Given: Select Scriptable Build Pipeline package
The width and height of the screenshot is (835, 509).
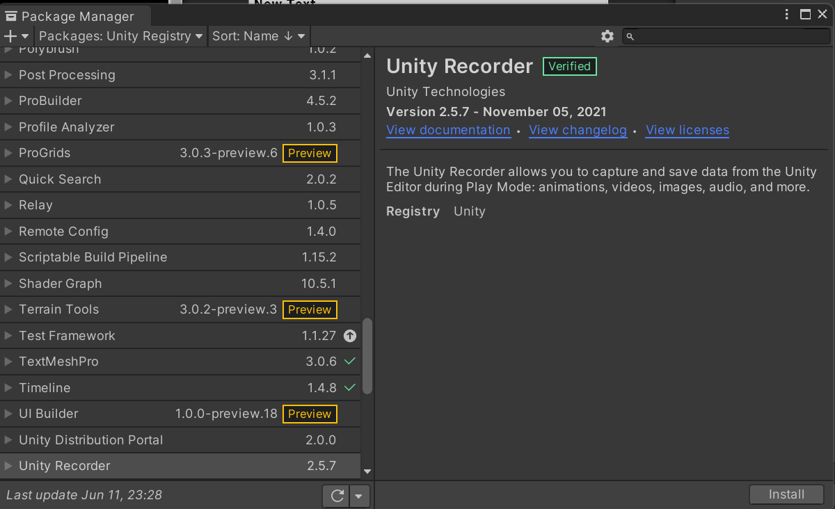Looking at the screenshot, I should tap(180, 257).
